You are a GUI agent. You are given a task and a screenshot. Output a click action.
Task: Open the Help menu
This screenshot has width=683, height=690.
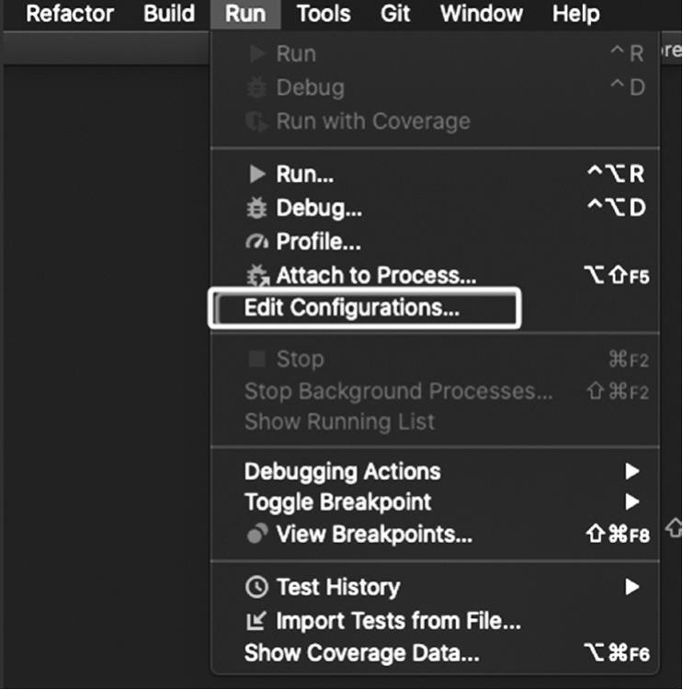(576, 14)
